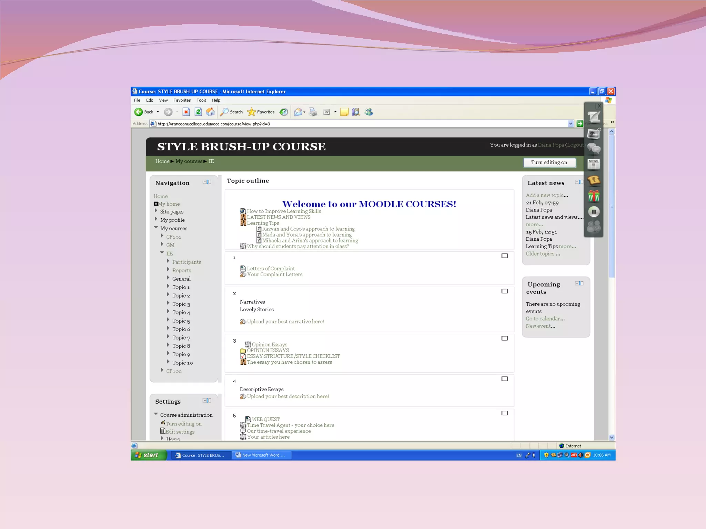Image resolution: width=706 pixels, height=529 pixels.
Task: Toggle the highlight box for topic 1
Action: point(504,256)
